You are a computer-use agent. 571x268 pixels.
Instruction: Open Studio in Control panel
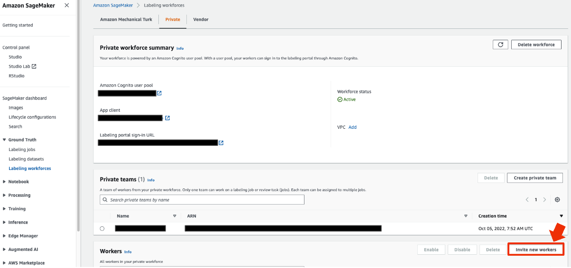(15, 57)
